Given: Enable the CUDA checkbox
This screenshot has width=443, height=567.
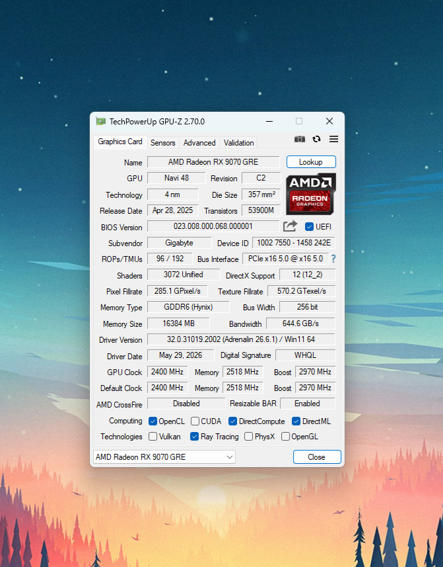Looking at the screenshot, I should tap(195, 421).
